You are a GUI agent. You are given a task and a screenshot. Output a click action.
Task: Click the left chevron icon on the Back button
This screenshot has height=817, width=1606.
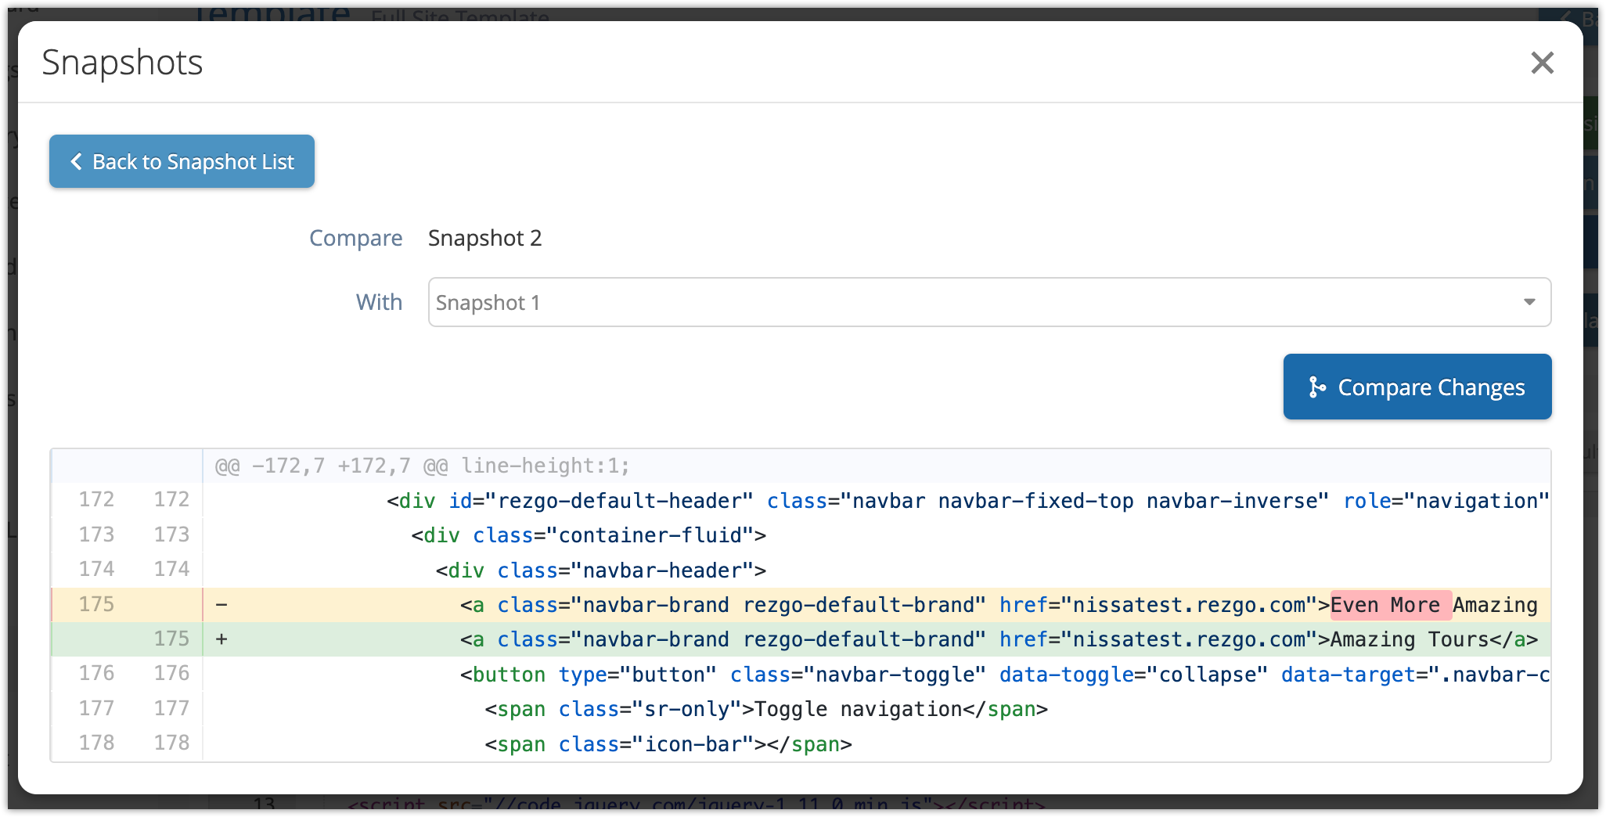click(76, 161)
